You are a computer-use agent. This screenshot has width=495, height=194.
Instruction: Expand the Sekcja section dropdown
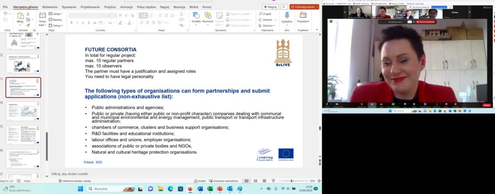click(56, 26)
